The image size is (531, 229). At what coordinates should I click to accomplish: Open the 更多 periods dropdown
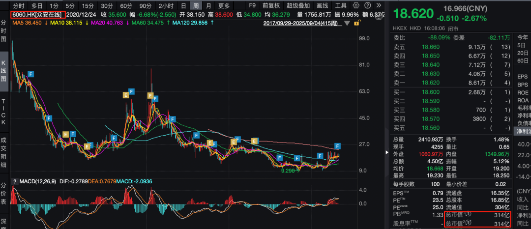click(x=224, y=5)
